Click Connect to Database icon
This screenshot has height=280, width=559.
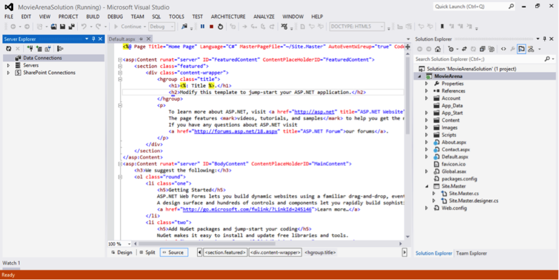coord(30,48)
